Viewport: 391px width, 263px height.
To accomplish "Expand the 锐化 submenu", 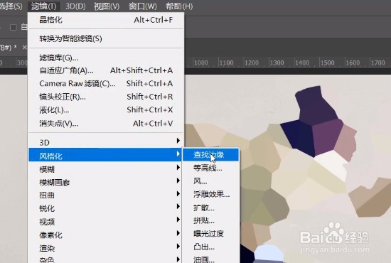I will tap(106, 208).
